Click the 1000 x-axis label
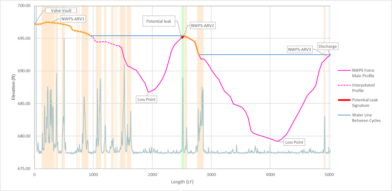The image size is (392, 191). (x=93, y=175)
